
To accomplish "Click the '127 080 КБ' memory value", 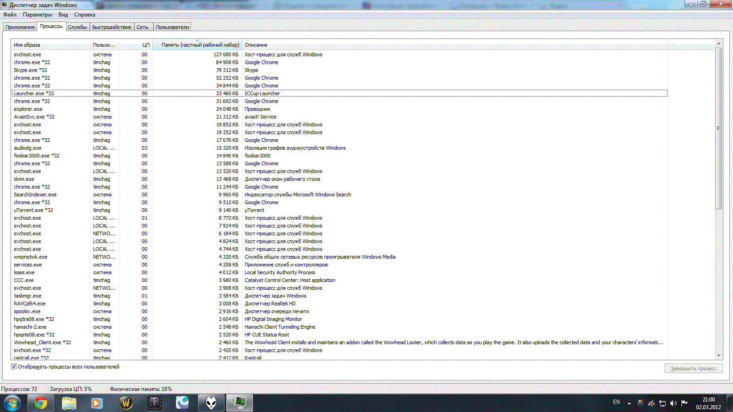I will [226, 54].
